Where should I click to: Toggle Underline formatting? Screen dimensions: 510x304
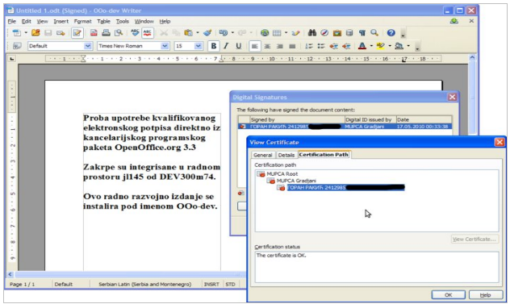(x=239, y=46)
